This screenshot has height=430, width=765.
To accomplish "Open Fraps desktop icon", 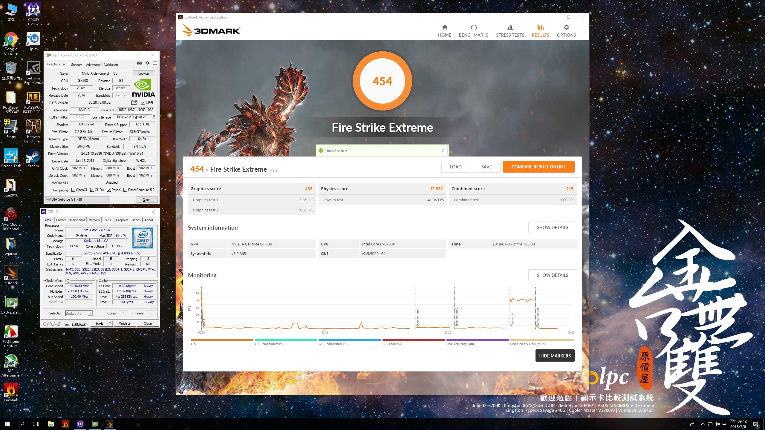I will 11,129.
